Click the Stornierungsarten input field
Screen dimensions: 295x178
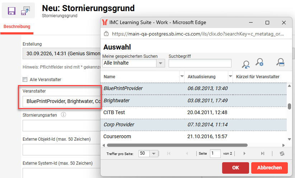[x=62, y=126]
